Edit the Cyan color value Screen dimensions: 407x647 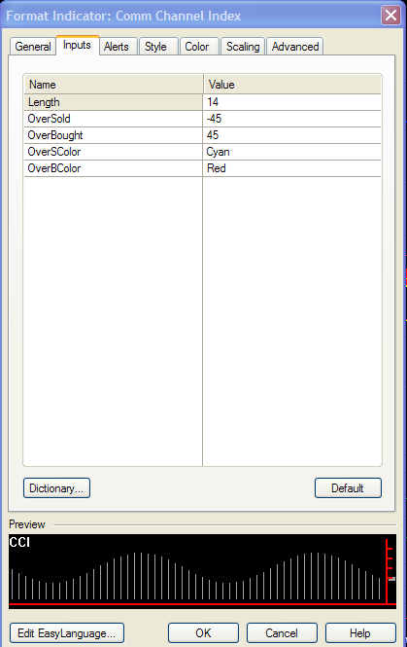pos(292,152)
